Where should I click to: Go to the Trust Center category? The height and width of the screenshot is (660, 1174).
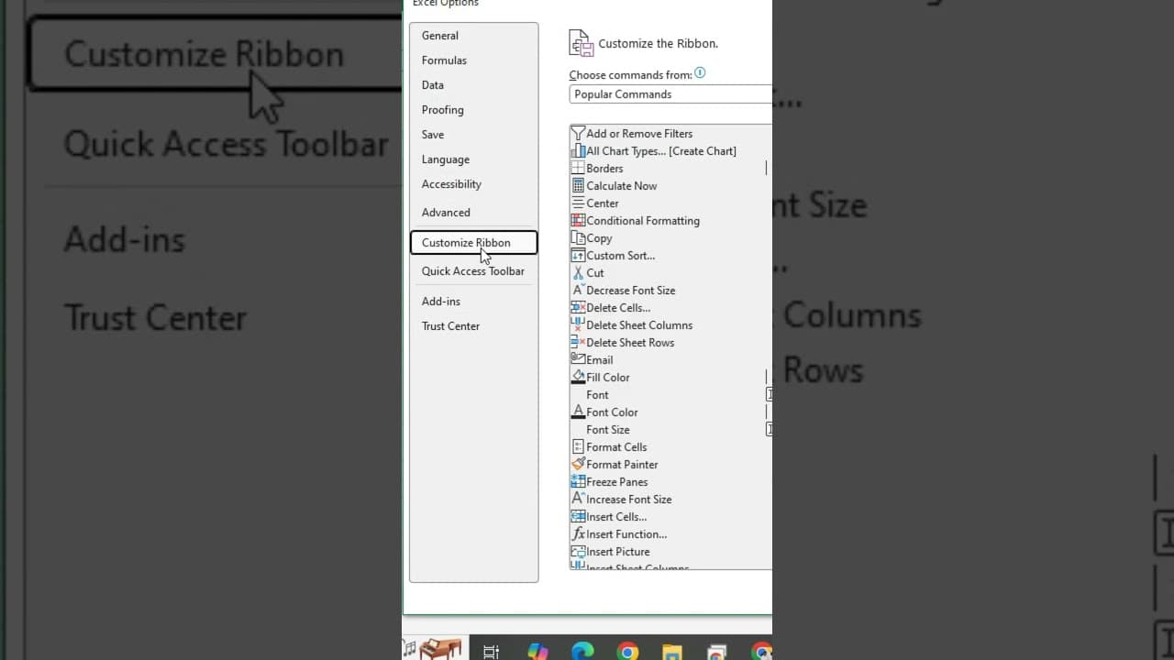coord(473,326)
